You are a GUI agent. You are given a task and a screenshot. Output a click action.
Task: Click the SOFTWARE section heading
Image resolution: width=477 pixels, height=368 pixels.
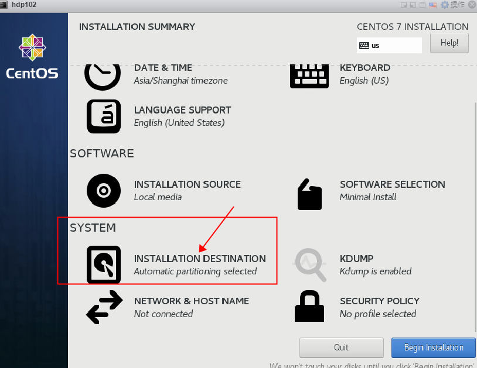click(102, 153)
